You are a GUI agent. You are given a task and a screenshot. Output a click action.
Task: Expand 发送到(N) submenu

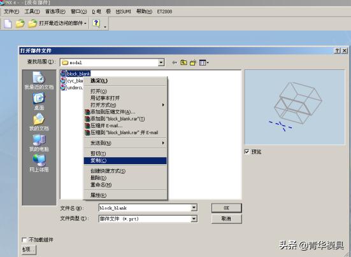click(125, 142)
